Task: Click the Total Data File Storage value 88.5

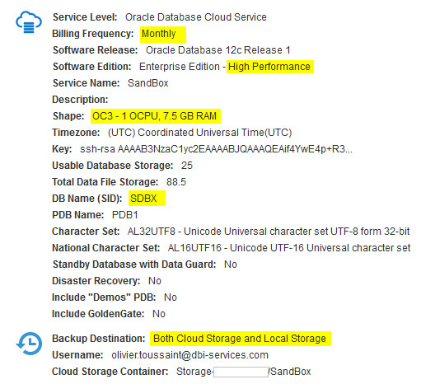Action: [x=176, y=182]
